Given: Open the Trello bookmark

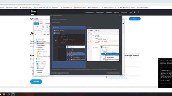Looking at the screenshot, I should [40, 7].
